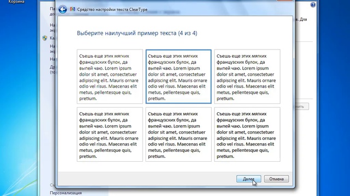Select the bottom-left text sample

pyautogui.click(x=110, y=134)
